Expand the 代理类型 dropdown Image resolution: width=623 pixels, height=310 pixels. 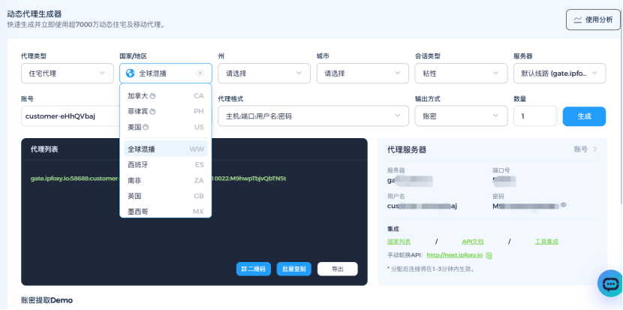(67, 74)
